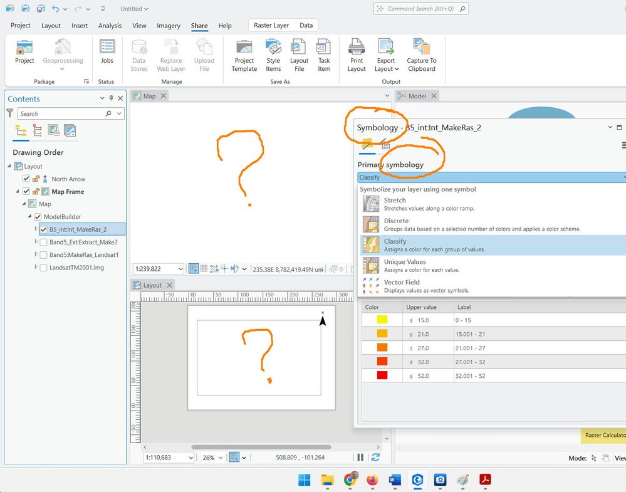Click the Contents filter funnel icon
Screen dimensions: 626x492
pos(10,113)
